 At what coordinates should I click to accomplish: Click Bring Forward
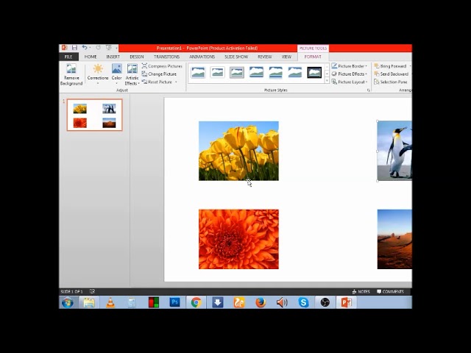pos(391,66)
